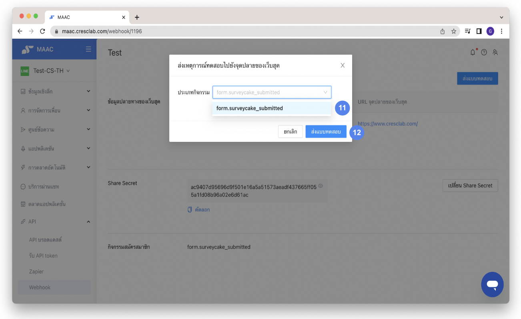Open the event type dropdown

pos(272,92)
